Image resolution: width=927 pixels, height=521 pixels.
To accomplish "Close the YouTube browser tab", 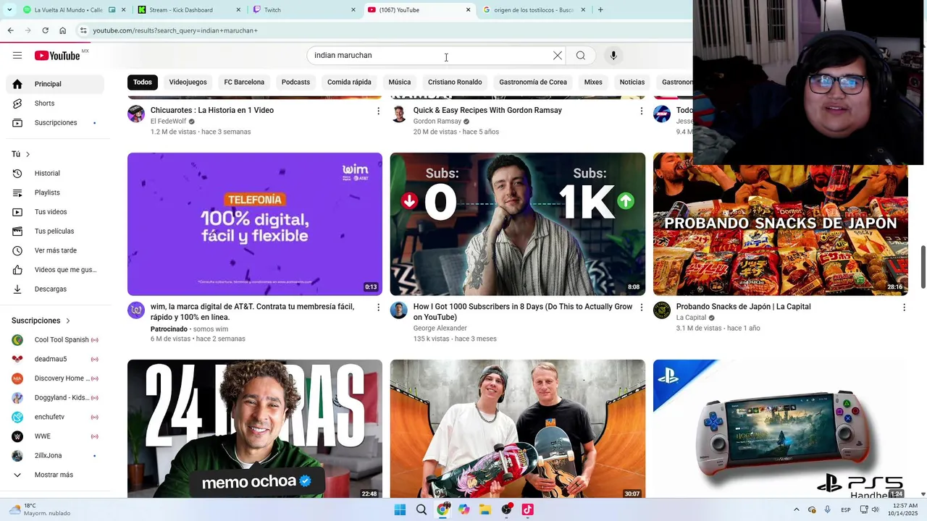I will tap(468, 10).
